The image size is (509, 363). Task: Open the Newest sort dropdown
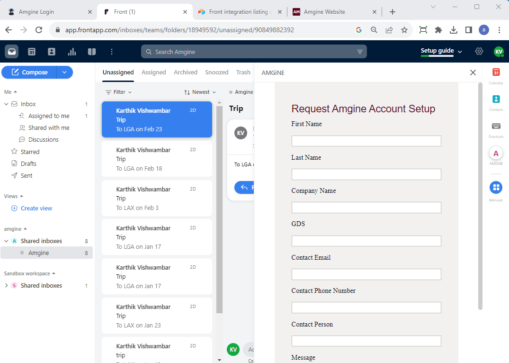tap(200, 92)
